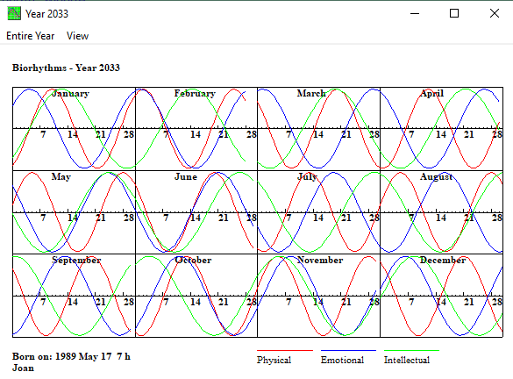
Task: Click the January biorhythm chart
Action: [x=74, y=129]
